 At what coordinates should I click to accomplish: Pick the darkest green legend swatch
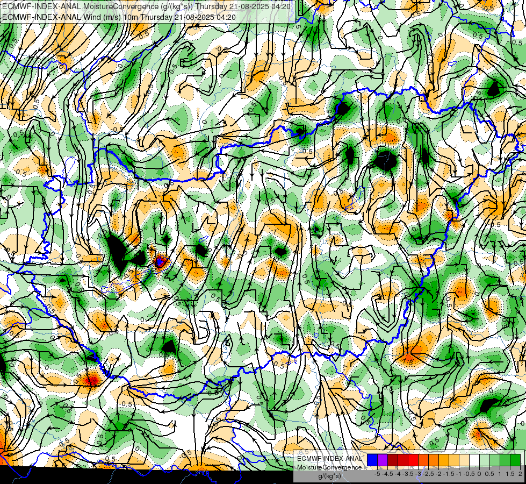coord(515,460)
